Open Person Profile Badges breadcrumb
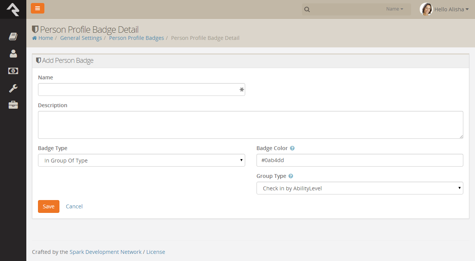475x261 pixels. [x=137, y=38]
